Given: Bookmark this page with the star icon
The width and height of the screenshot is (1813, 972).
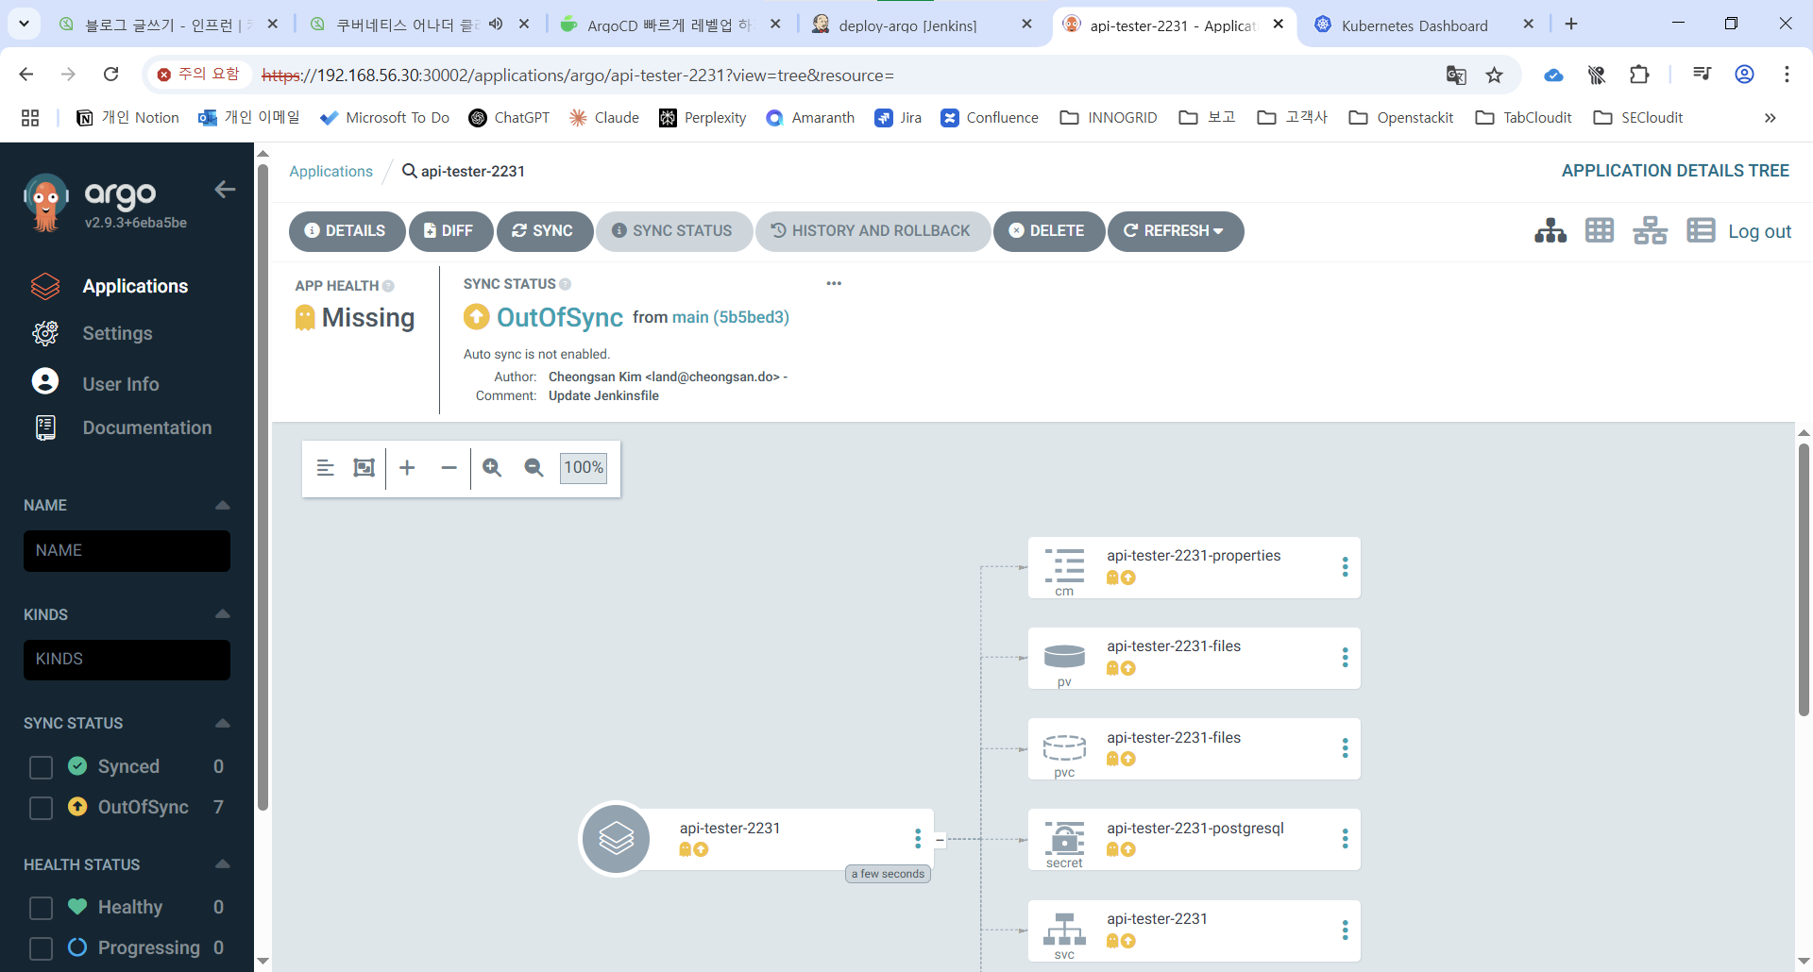Looking at the screenshot, I should coord(1494,75).
